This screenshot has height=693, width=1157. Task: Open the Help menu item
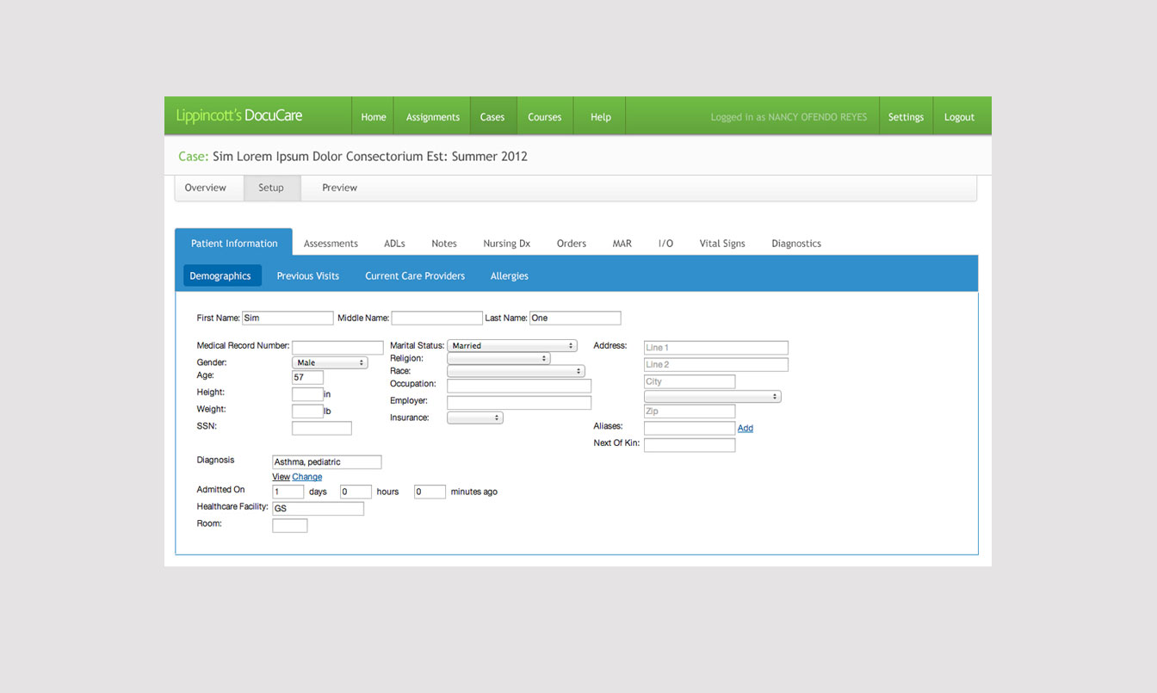[x=599, y=115]
